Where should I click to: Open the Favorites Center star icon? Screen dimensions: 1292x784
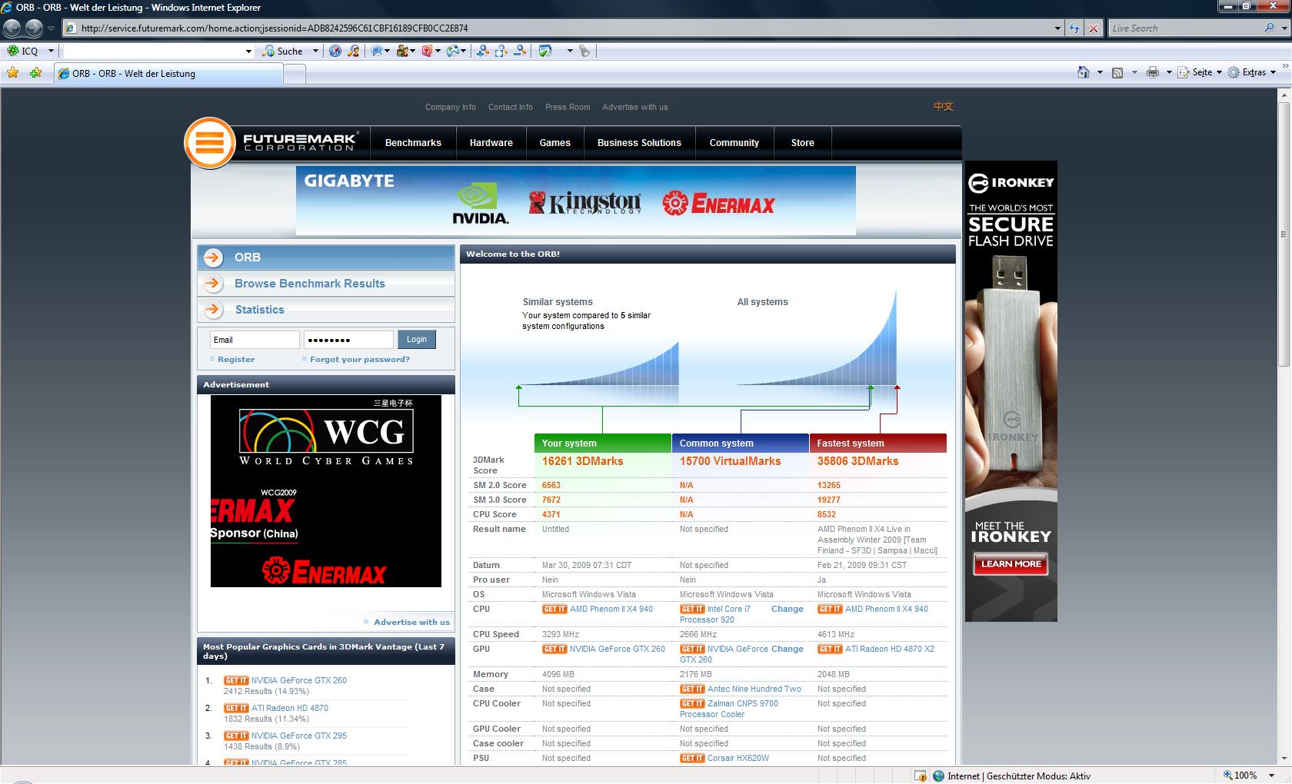pos(13,73)
